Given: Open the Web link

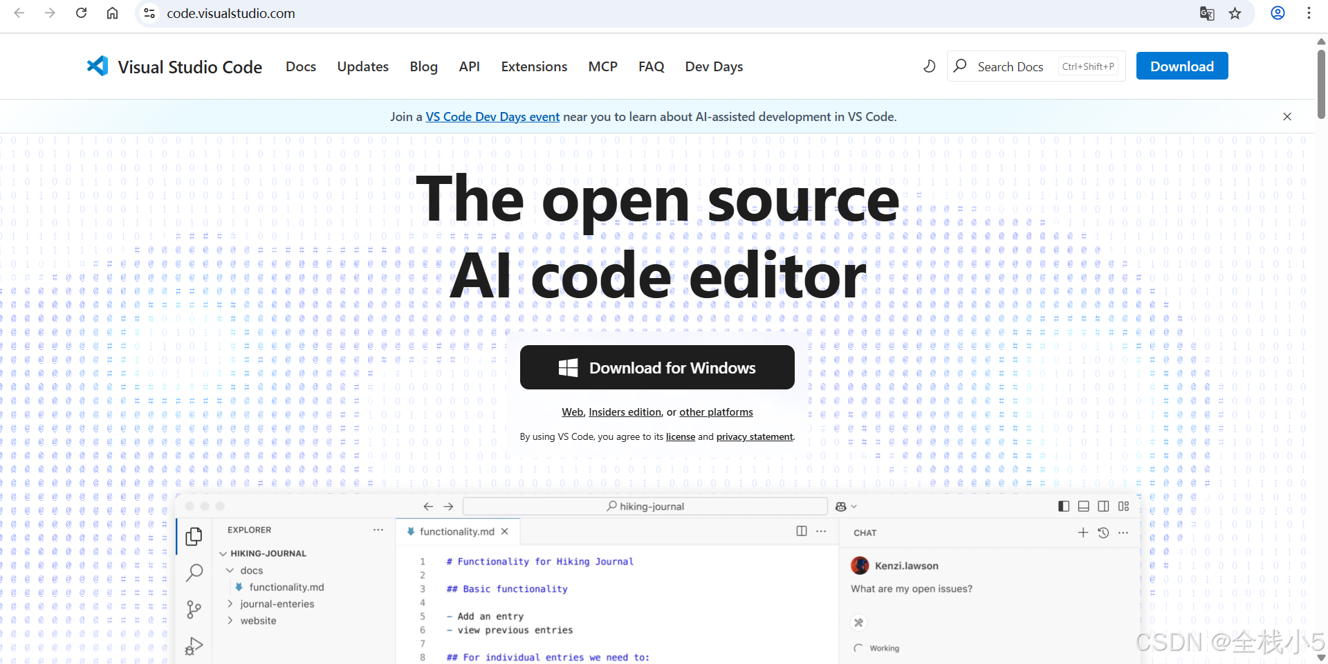Looking at the screenshot, I should (x=572, y=412).
